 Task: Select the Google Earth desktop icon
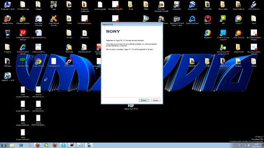[x=192, y=5]
